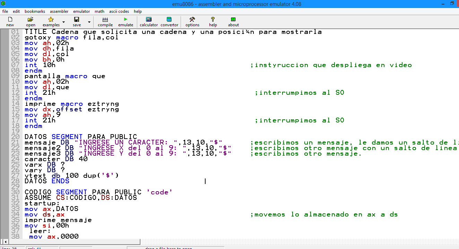Click 'DATOS ENDS' line

47,181
